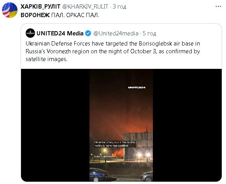
Task: Open the @KHARKIV_RULIT handle link
Action: 85,7
